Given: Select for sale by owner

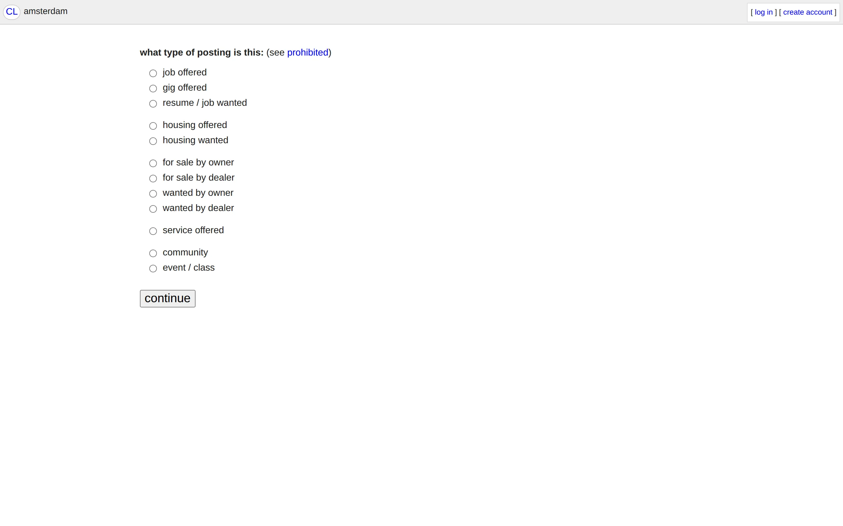Looking at the screenshot, I should coord(153,163).
